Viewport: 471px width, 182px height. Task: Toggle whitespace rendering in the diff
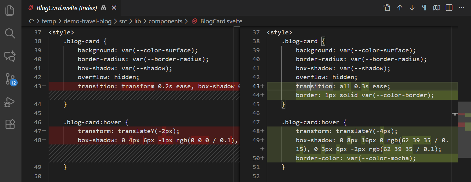click(424, 8)
